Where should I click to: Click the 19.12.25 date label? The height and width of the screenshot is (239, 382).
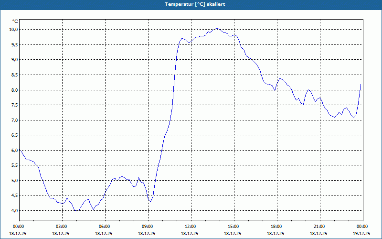[361, 233]
